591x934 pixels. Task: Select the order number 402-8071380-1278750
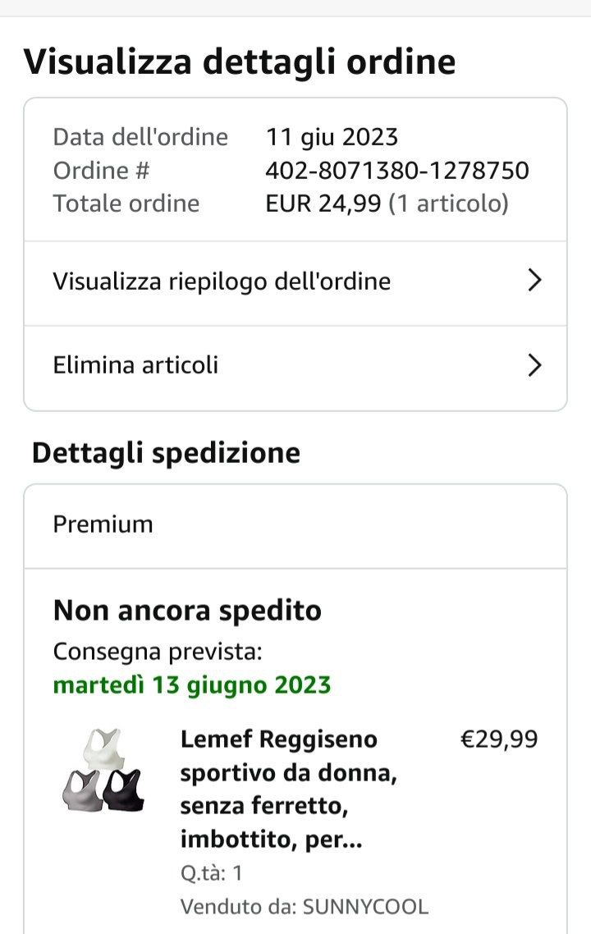[396, 171]
